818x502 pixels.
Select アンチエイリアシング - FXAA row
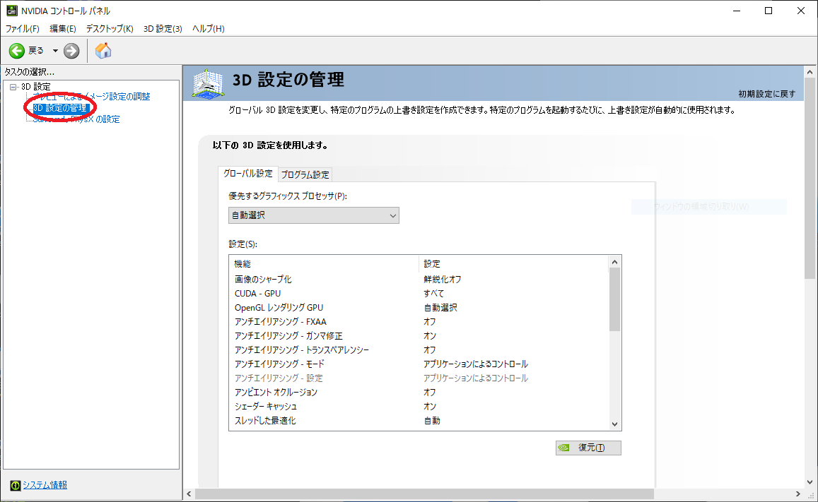(x=420, y=322)
